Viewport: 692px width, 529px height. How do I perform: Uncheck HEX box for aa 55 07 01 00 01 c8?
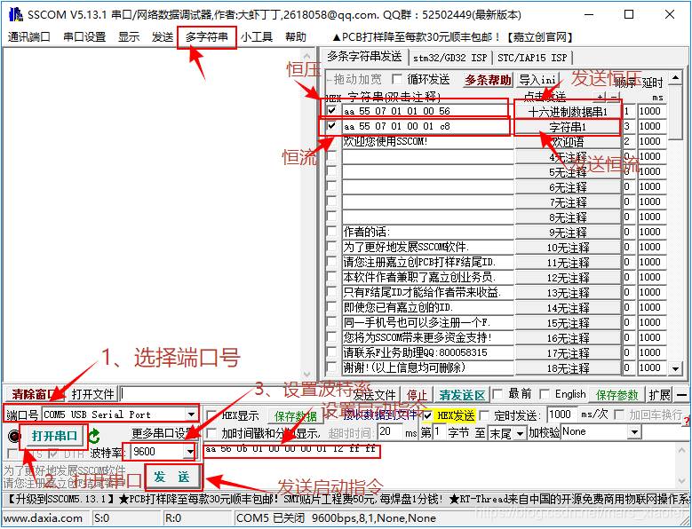(x=332, y=126)
